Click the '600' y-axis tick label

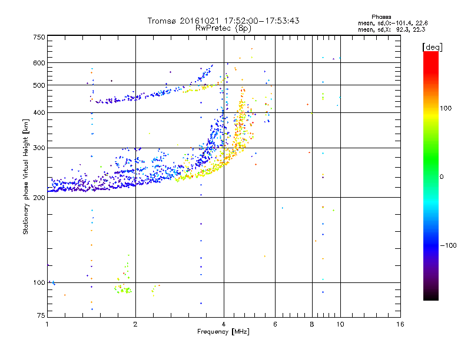tap(39, 63)
